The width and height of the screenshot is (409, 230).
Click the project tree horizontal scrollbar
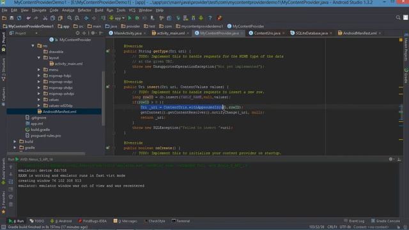(46, 153)
